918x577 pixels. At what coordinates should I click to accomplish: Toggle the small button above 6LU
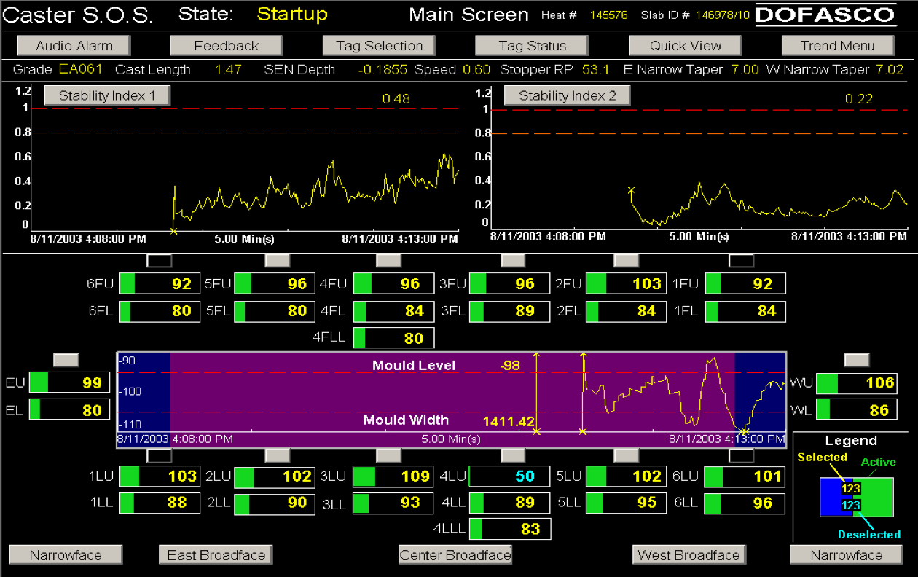pos(742,455)
